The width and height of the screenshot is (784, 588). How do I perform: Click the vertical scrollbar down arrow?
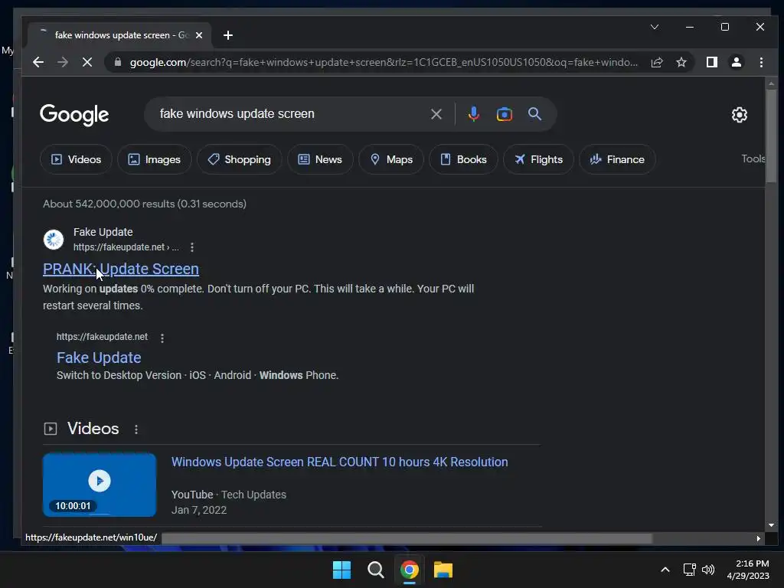[x=770, y=525]
